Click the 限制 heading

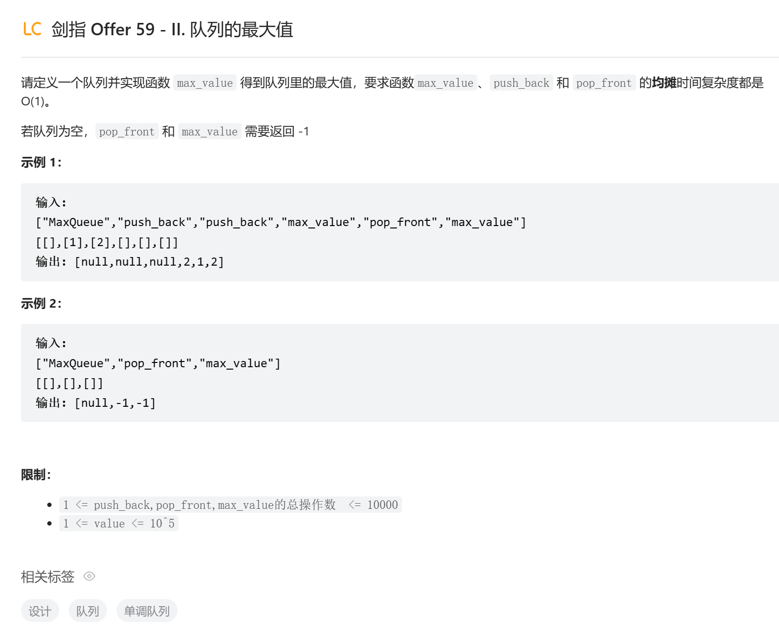[36, 475]
